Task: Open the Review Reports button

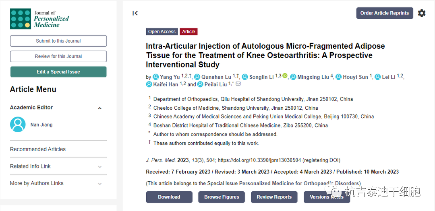Action: [x=274, y=197]
